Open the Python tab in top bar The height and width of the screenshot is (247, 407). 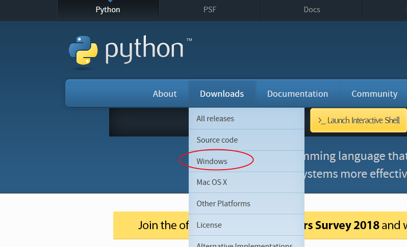(x=108, y=10)
